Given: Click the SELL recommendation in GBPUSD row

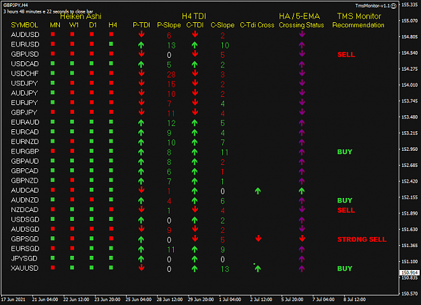Looking at the screenshot, I should [x=346, y=55].
